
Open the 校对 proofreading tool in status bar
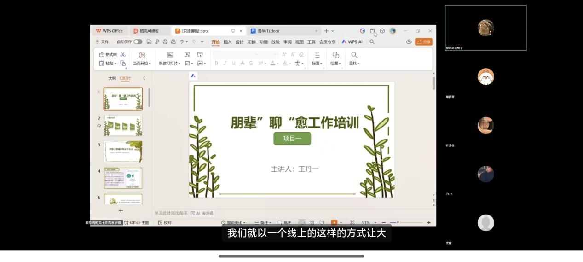pyautogui.click(x=165, y=222)
